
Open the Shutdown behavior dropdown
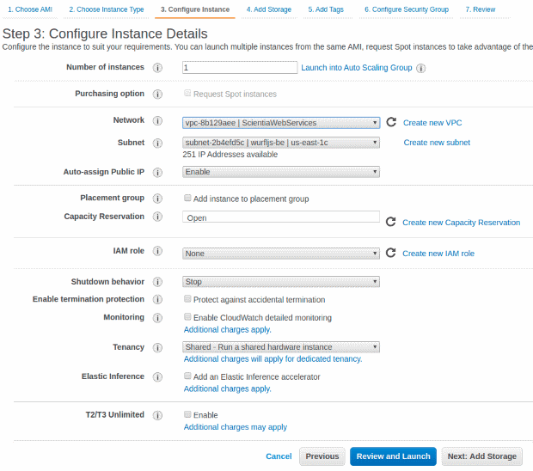(281, 282)
